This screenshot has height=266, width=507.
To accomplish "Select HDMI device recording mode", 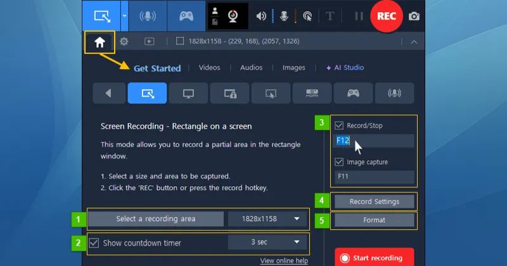I will pyautogui.click(x=312, y=93).
